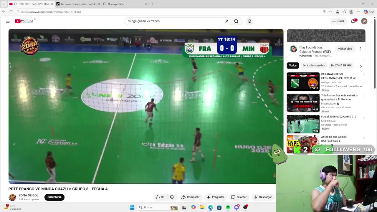The height and width of the screenshot is (212, 377).
Task: Save the video with Guardar
Action: coord(239,197)
